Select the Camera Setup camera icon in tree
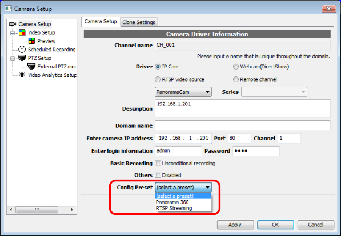 point(13,24)
